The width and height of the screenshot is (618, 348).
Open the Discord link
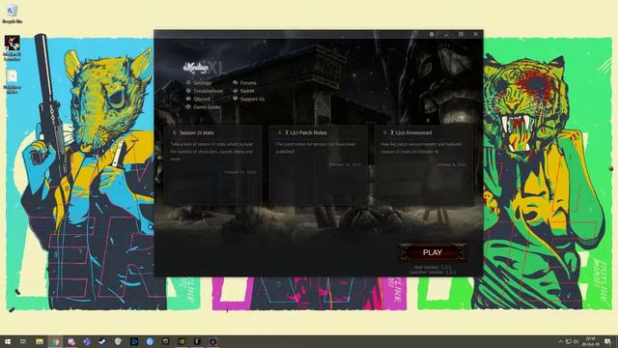[x=202, y=99]
